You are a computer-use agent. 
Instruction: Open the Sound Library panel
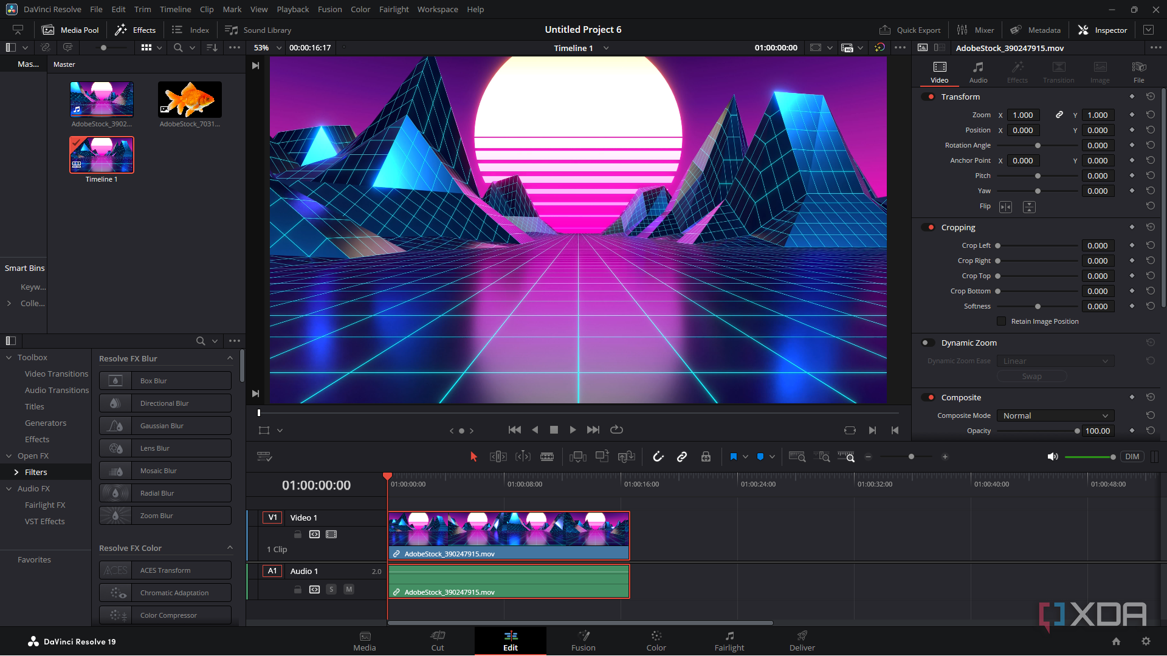pyautogui.click(x=258, y=30)
